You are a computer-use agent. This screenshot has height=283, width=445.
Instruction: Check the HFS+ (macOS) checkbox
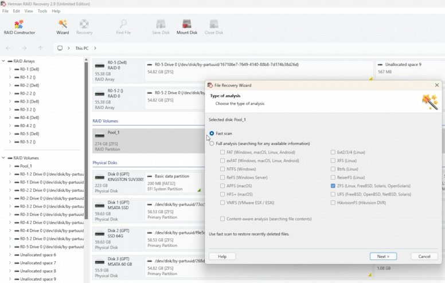222,194
